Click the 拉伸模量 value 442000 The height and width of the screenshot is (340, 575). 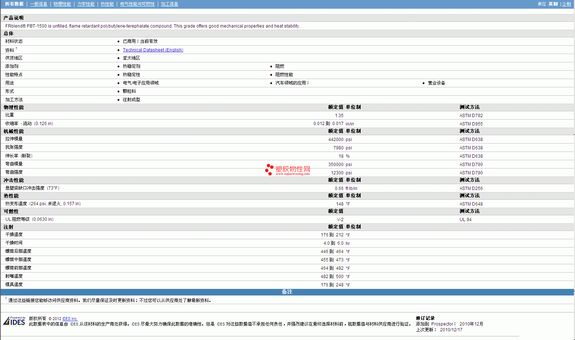pos(336,140)
